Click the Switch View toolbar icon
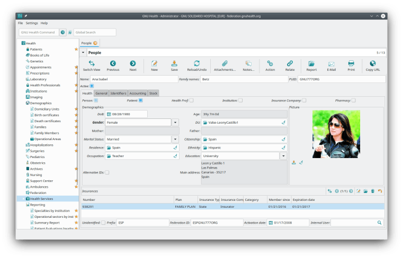This screenshot has height=258, width=403. [x=91, y=64]
